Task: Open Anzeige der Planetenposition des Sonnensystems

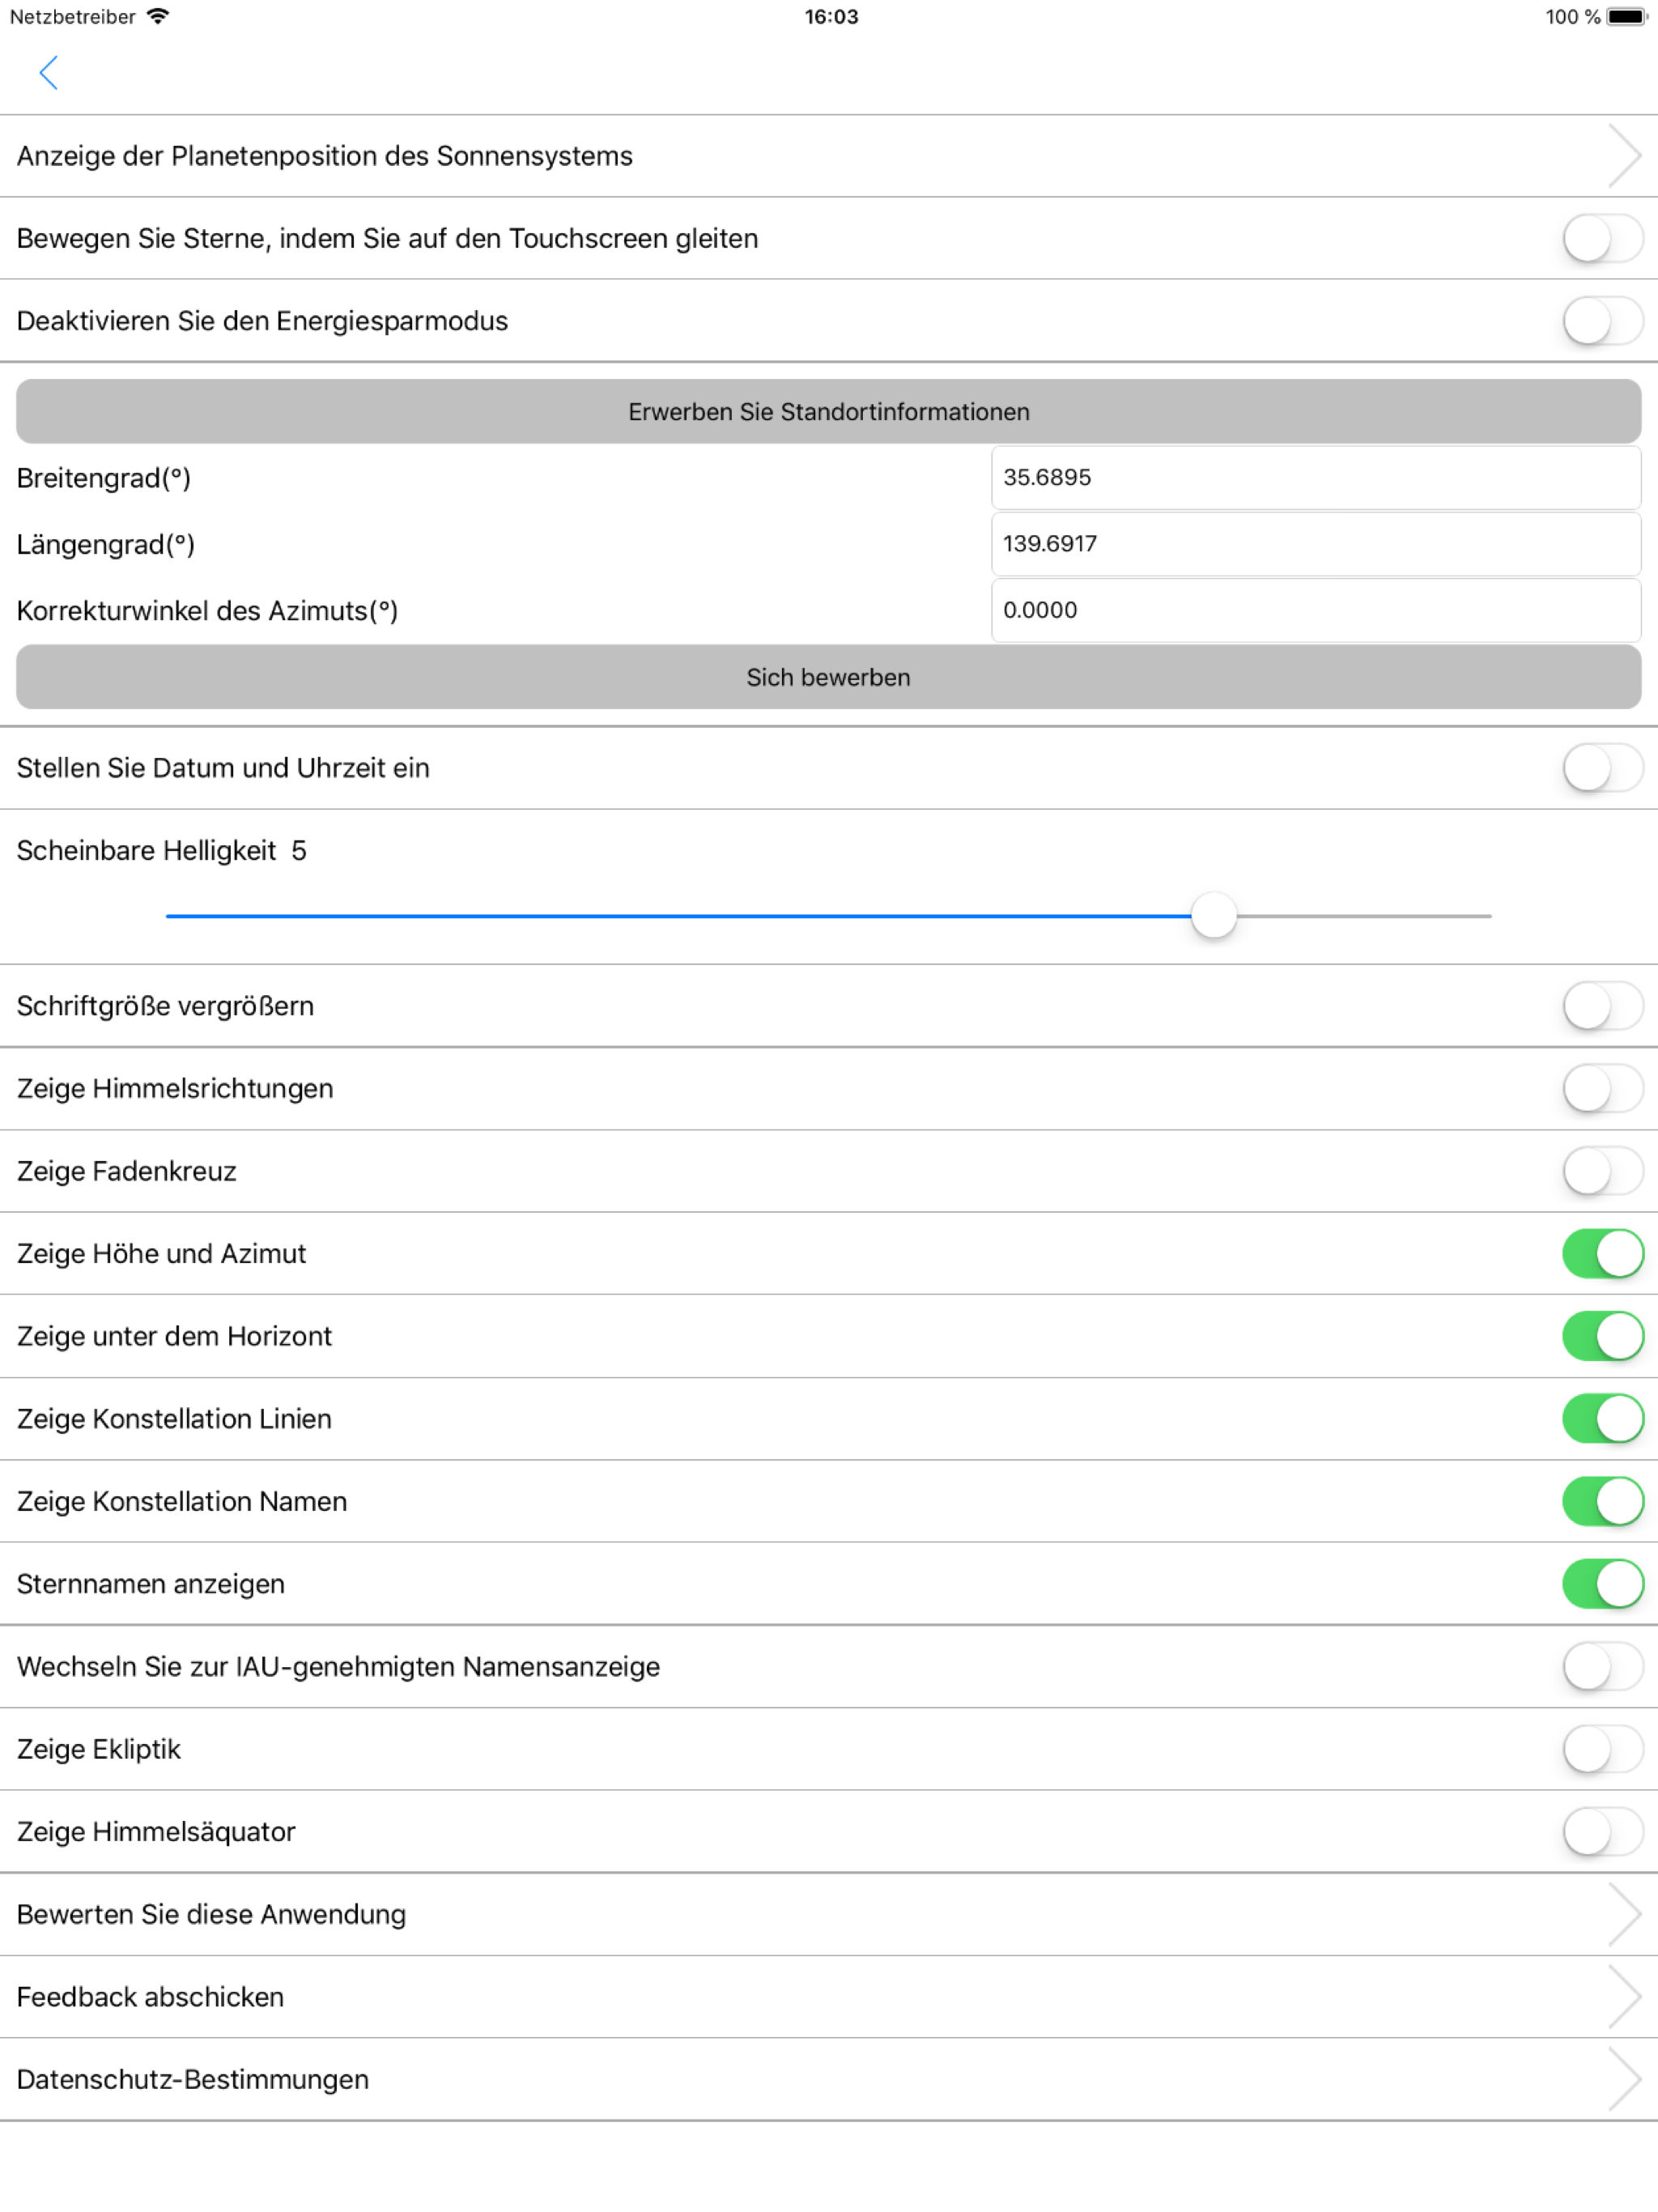Action: click(829, 156)
